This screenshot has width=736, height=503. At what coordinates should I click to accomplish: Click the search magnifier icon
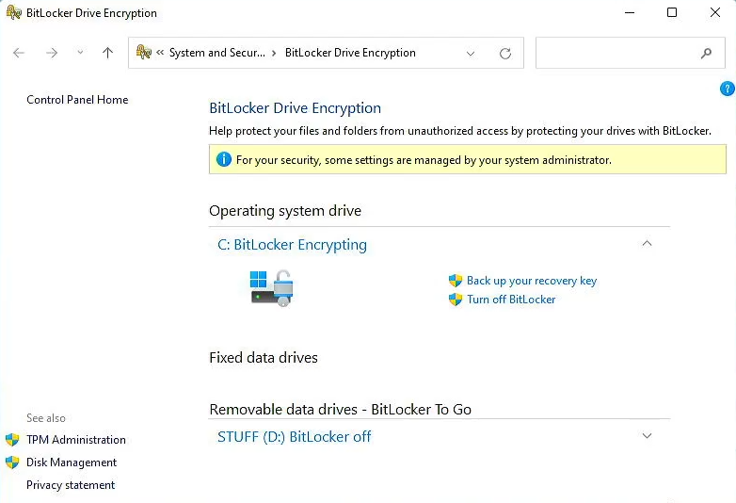click(x=706, y=53)
